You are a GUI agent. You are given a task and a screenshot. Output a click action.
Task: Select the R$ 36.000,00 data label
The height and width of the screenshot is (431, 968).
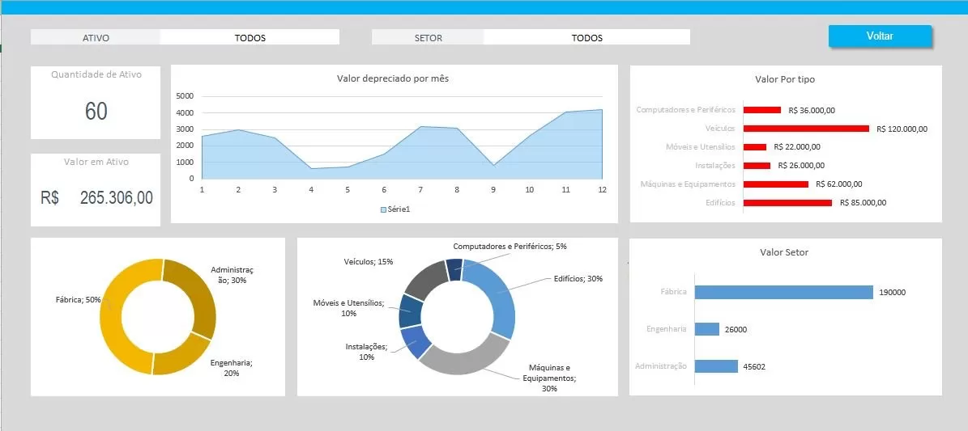click(x=812, y=110)
